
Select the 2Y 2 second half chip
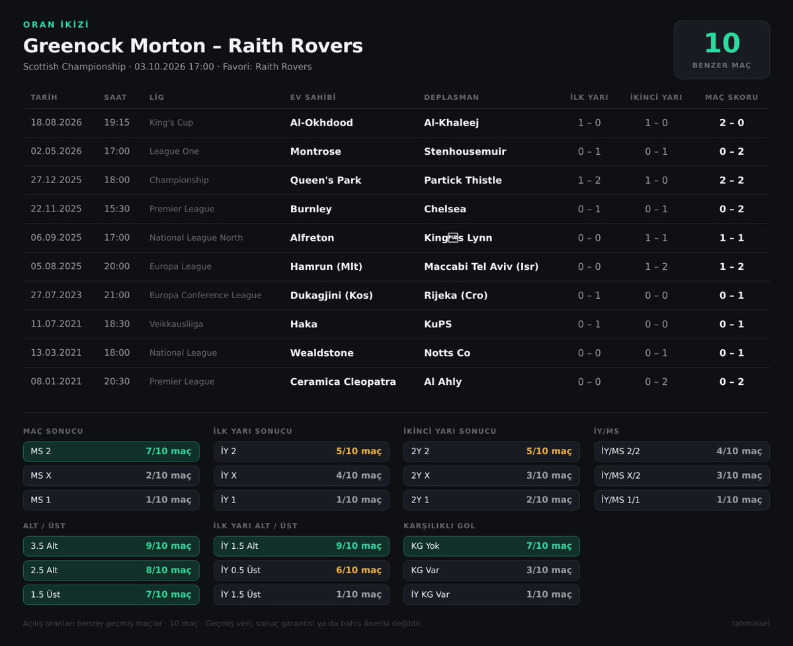tap(491, 452)
